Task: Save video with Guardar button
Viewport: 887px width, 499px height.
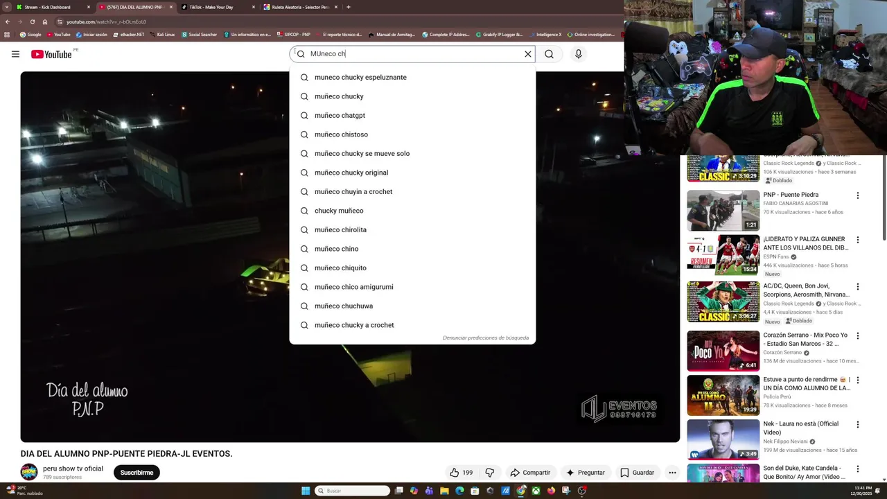Action: tap(637, 473)
